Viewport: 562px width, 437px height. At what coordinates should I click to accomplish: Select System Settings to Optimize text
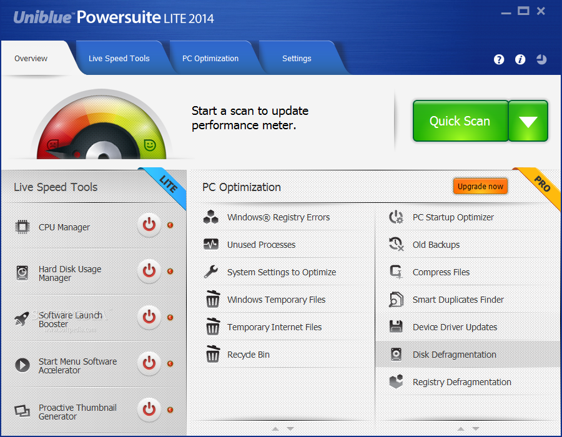click(282, 272)
